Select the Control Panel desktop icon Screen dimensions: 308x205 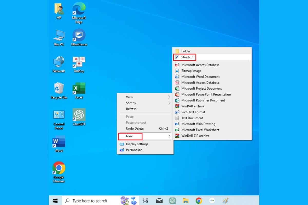click(x=59, y=119)
